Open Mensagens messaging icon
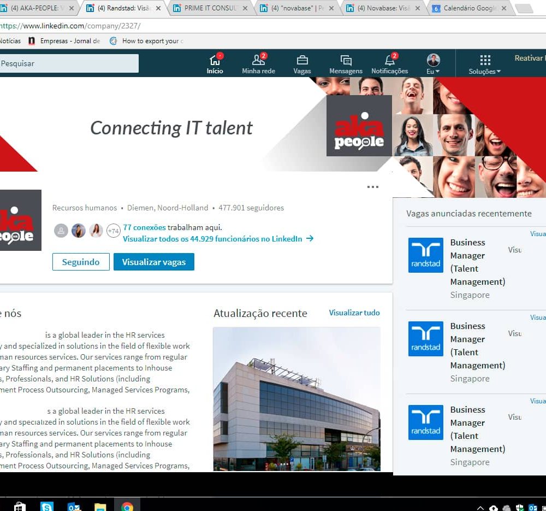This screenshot has width=546, height=511. 346,64
